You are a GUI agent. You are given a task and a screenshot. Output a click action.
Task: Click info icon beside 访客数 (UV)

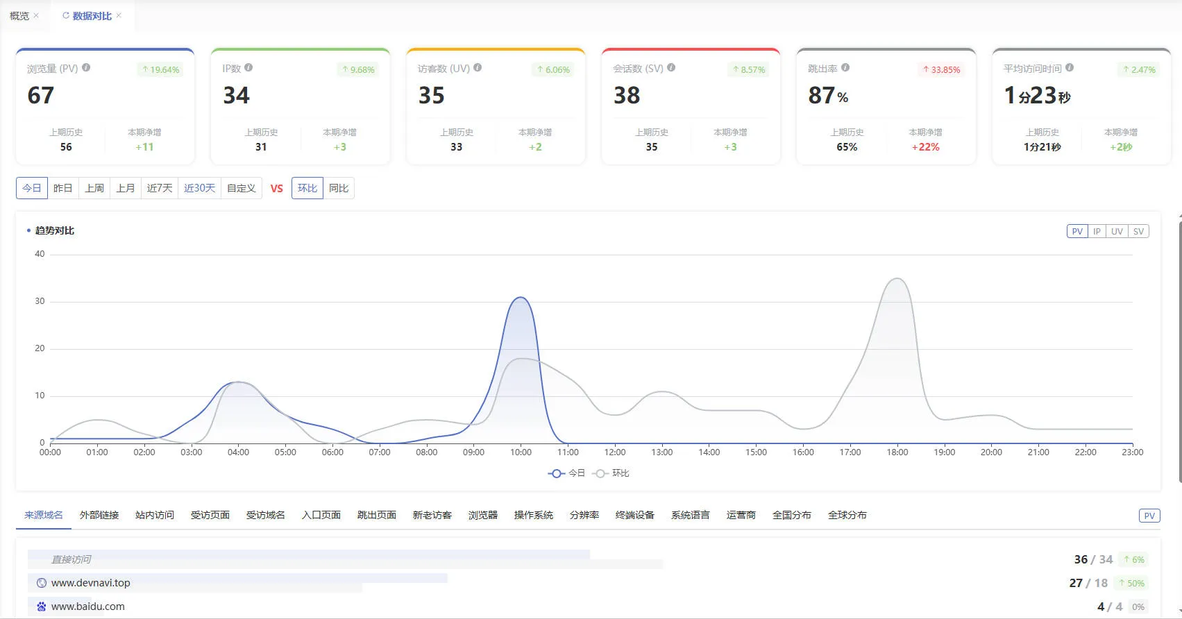tap(478, 67)
